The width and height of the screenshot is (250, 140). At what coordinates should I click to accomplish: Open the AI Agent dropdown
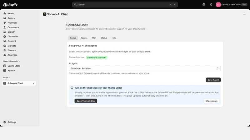(145, 68)
